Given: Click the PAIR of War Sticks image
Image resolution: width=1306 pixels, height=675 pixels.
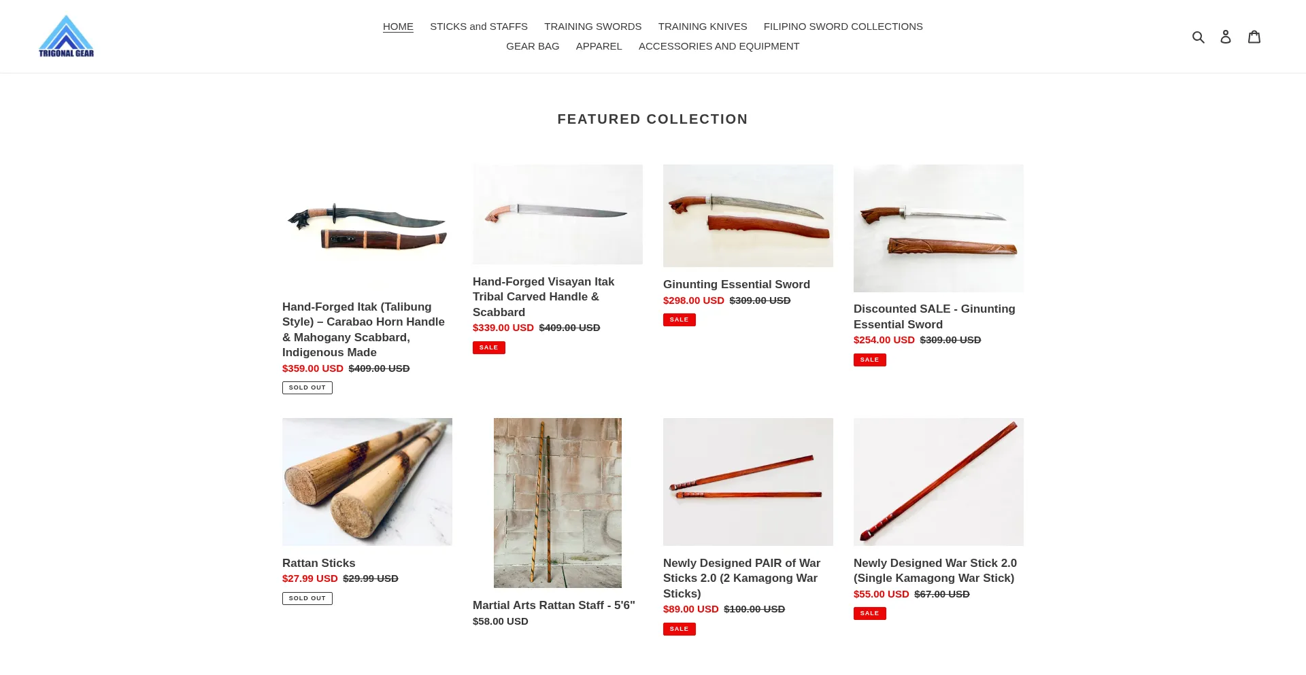Looking at the screenshot, I should (x=748, y=482).
